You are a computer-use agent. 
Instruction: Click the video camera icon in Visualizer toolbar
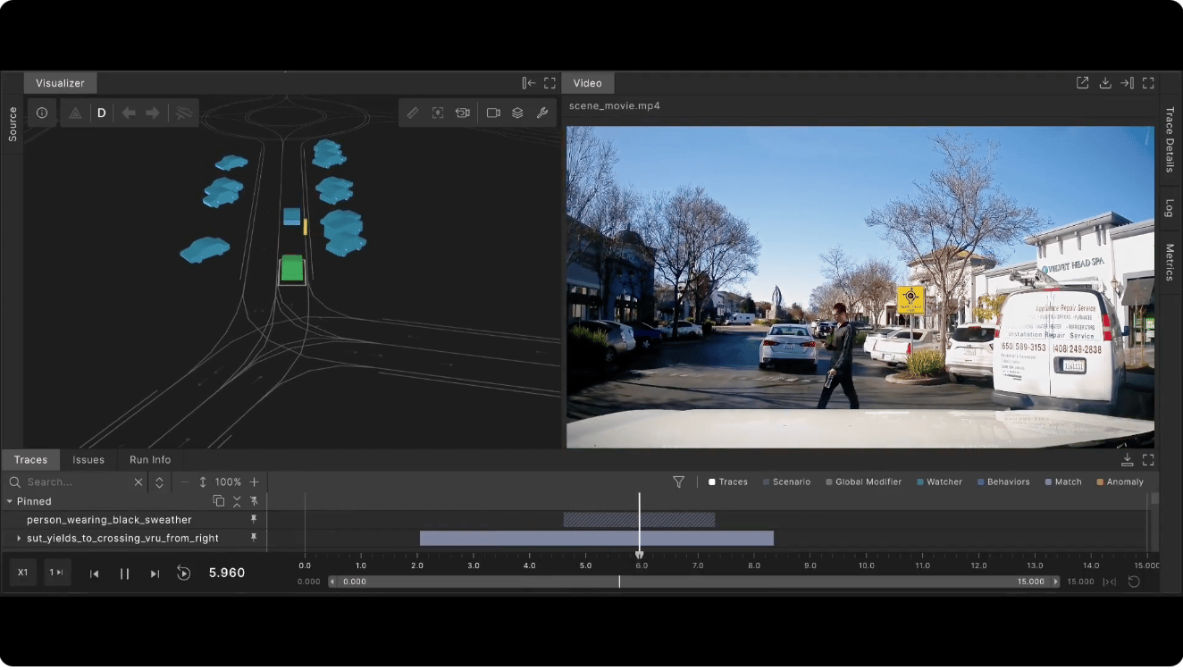pyautogui.click(x=493, y=113)
